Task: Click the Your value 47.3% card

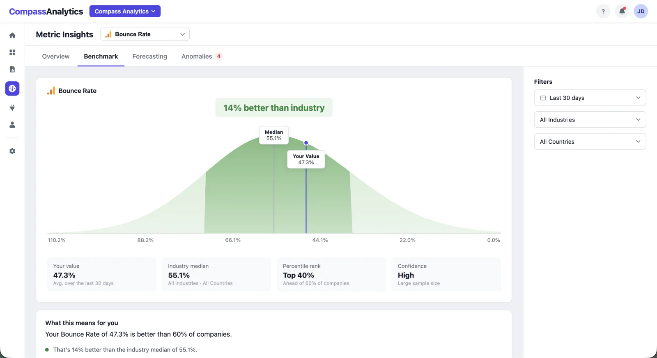Action: click(x=102, y=274)
